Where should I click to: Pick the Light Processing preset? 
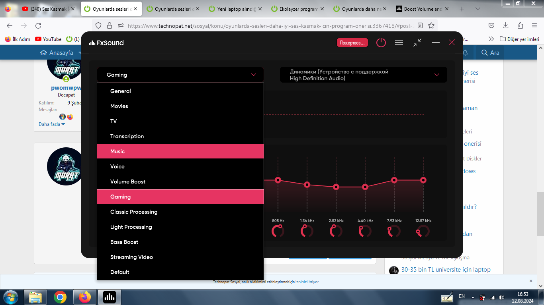180,227
